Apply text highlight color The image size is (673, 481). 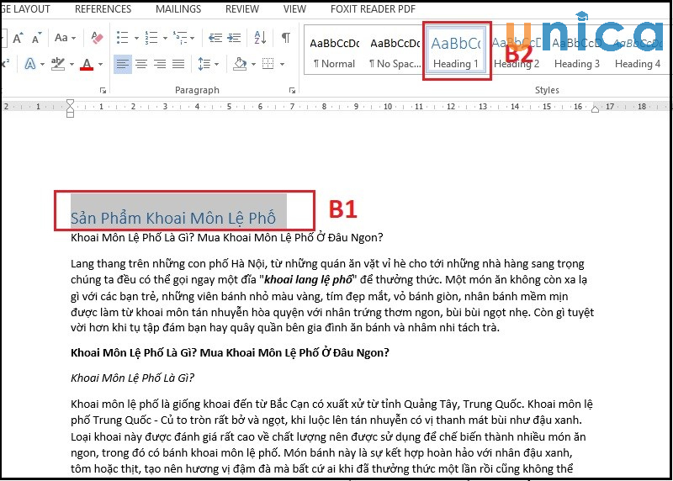(x=57, y=64)
